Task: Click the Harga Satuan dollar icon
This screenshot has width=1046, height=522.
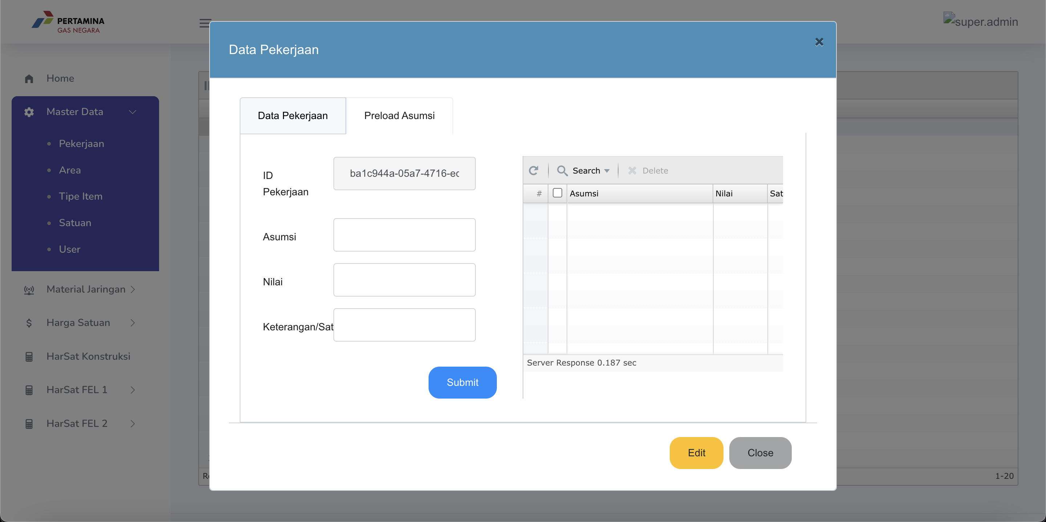Action: tap(29, 323)
